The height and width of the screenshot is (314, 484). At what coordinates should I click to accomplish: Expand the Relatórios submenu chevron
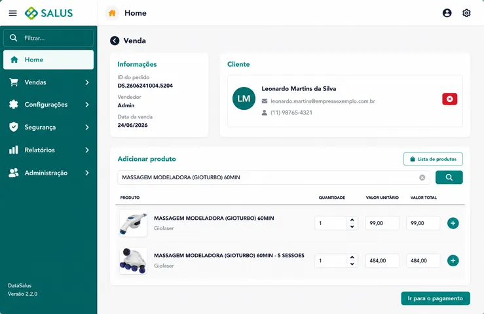(87, 150)
